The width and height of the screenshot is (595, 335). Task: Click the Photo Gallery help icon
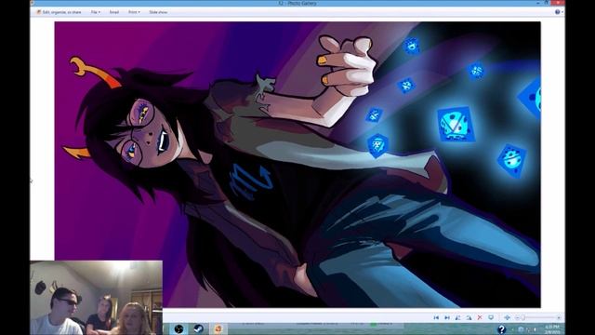(x=558, y=12)
